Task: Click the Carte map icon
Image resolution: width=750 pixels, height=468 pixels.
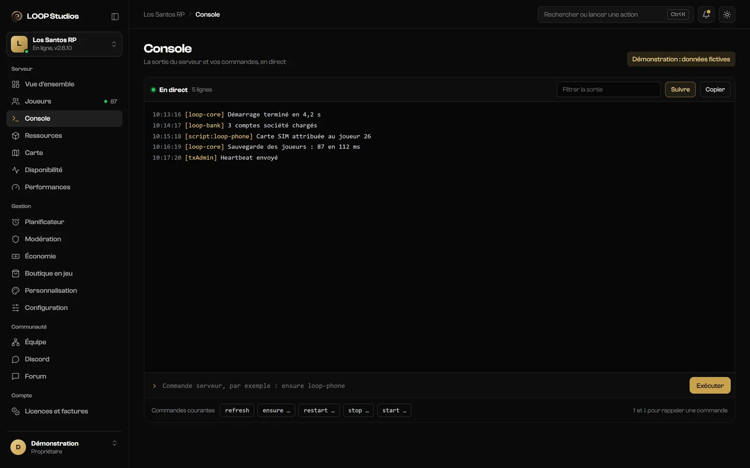Action: (x=15, y=153)
